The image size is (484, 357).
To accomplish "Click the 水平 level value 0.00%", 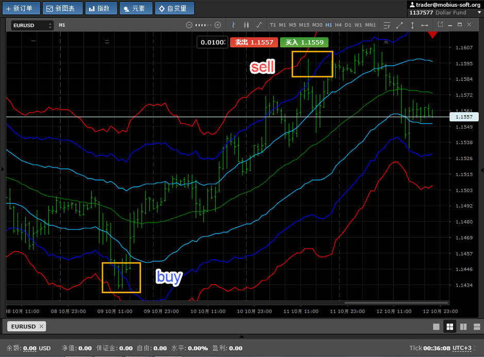I will tap(198, 348).
